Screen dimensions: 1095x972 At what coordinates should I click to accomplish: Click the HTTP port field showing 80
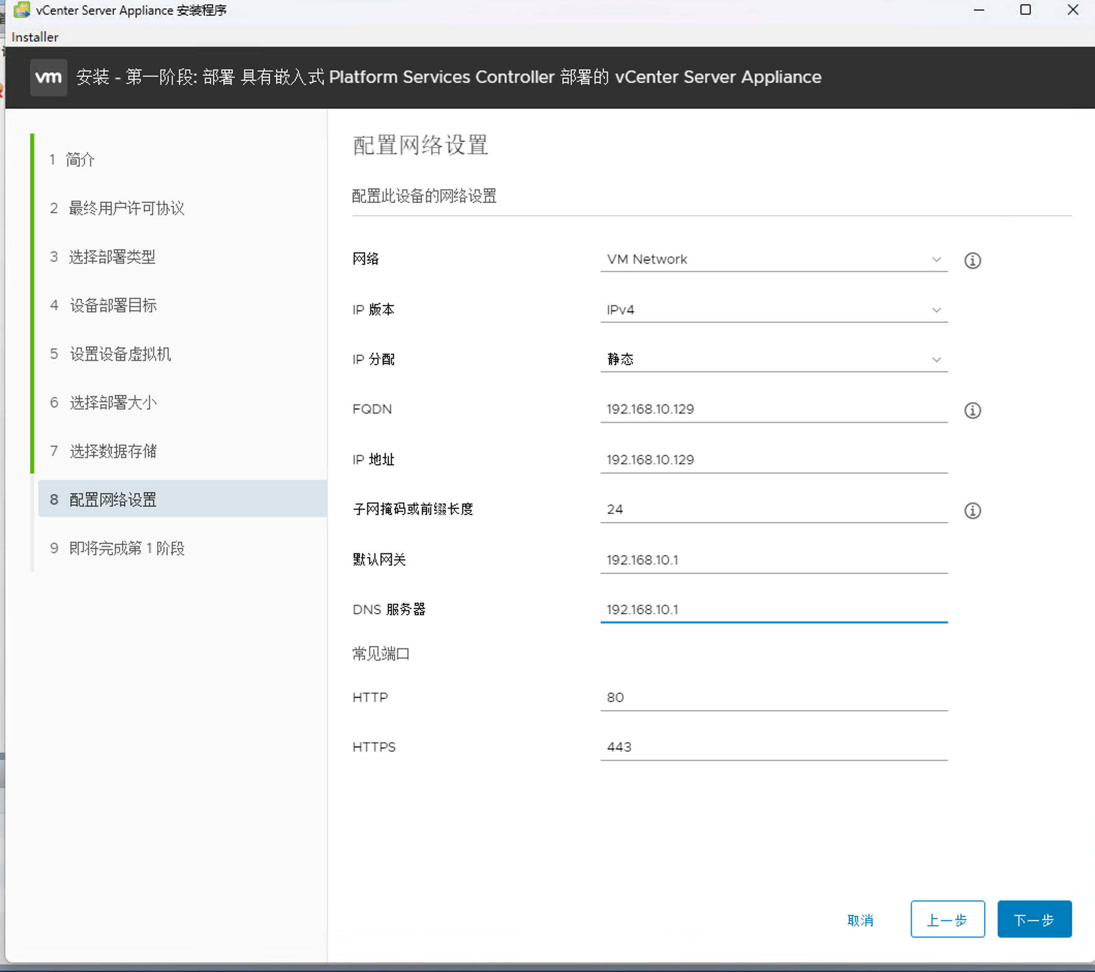[x=773, y=697]
